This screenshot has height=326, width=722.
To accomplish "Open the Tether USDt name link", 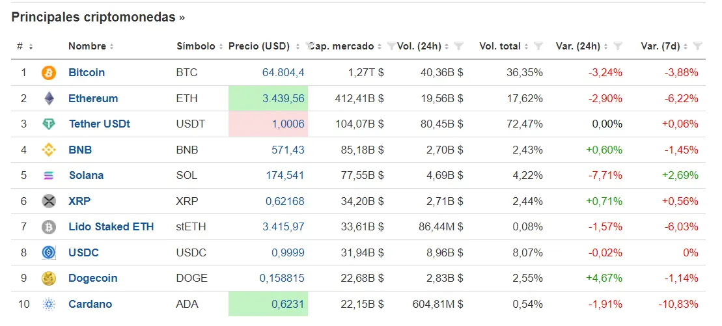I will point(100,124).
